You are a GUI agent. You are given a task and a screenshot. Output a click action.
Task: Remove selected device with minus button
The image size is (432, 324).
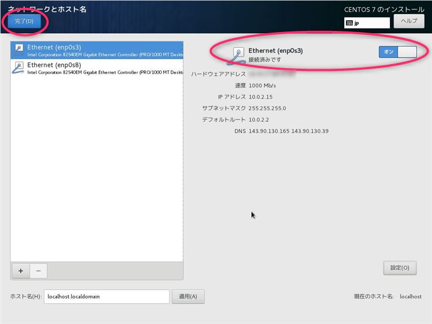(38, 271)
